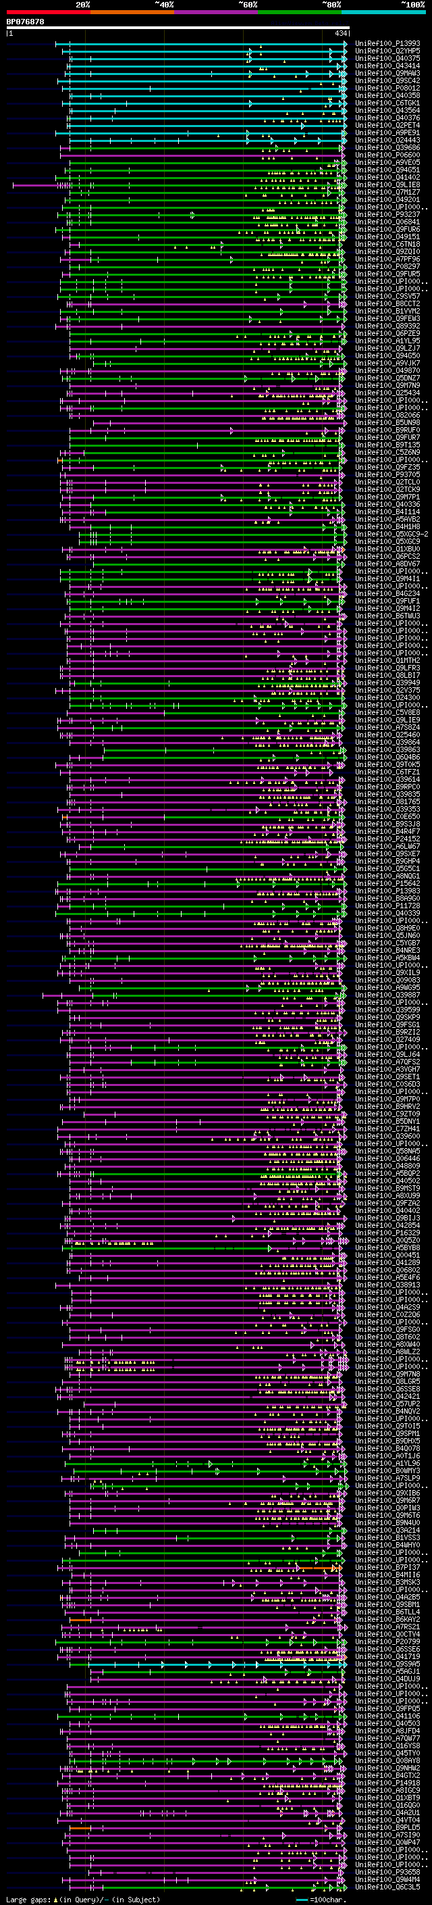Select the UniRef100_Q43414 label

[x=387, y=66]
